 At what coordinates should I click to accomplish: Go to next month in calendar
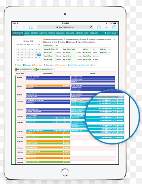pos(39,41)
